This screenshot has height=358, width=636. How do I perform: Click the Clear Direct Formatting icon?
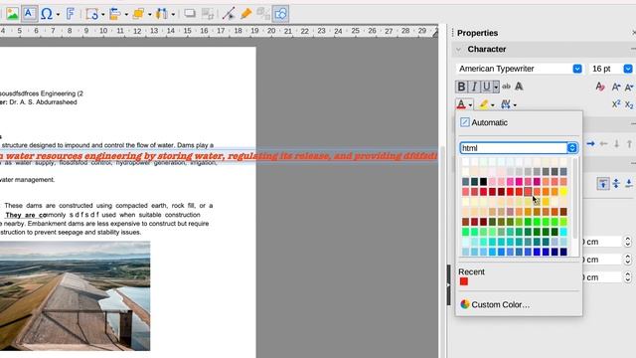(600, 87)
